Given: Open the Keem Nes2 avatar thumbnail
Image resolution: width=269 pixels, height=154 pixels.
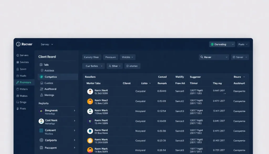Looking at the screenshot, I should tap(90, 101).
